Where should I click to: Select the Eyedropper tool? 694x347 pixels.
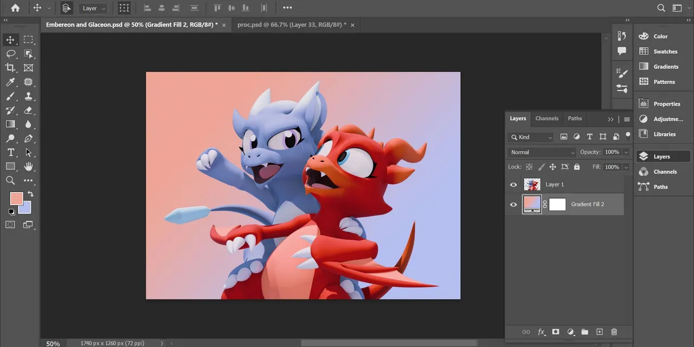coord(10,82)
